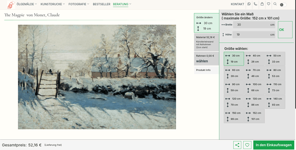Screen dimensions: 296x150
Task: Expand the ÖLGEMÄLDE menu
Action: coord(27,4)
